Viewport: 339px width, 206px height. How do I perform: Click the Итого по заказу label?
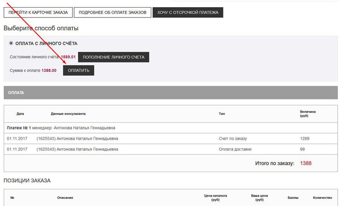pos(275,164)
